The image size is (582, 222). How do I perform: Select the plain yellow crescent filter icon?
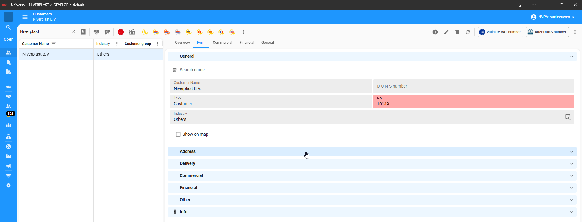(145, 32)
